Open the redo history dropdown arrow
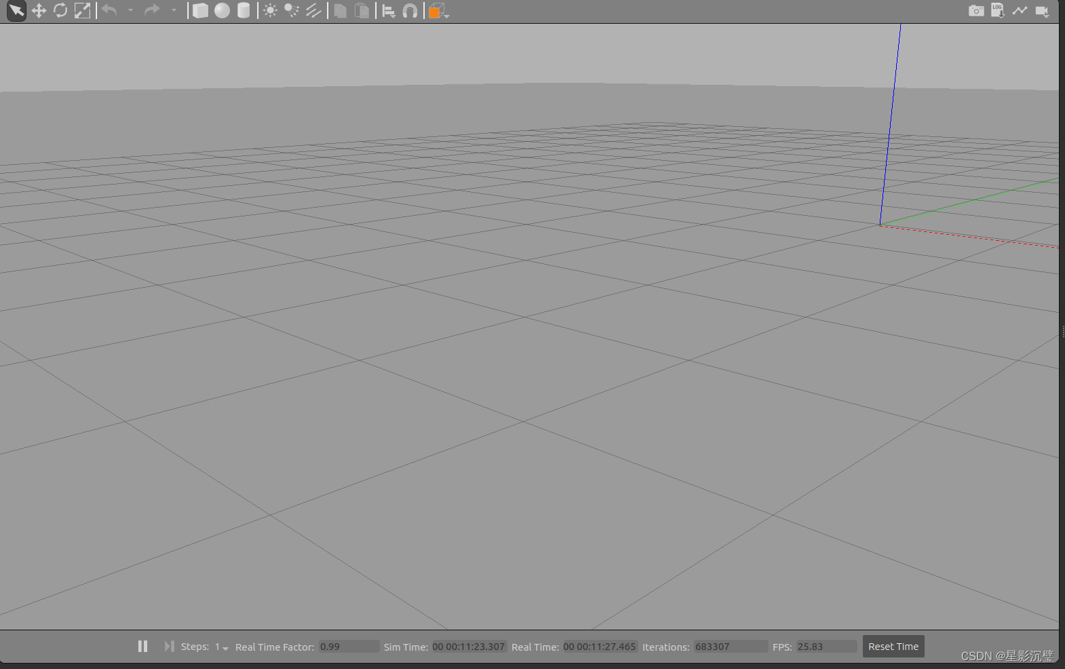 pos(174,11)
